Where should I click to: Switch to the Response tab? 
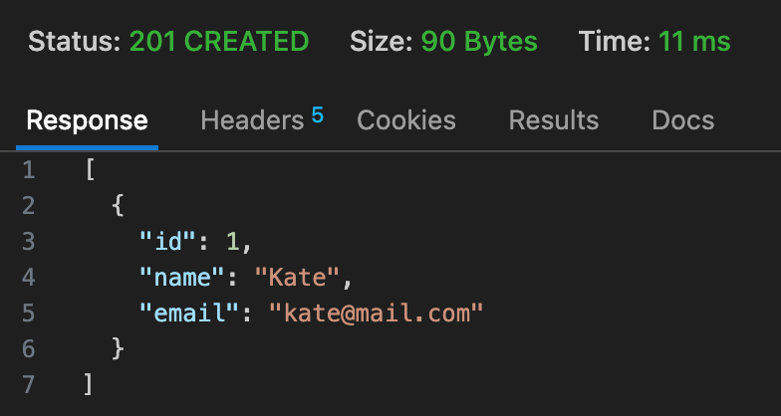coord(88,120)
